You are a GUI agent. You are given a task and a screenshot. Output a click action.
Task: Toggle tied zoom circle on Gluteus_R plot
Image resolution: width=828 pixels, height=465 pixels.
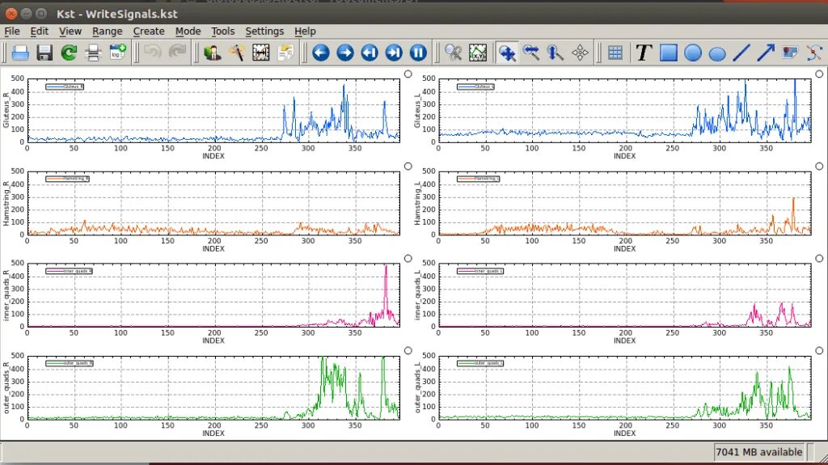[408, 74]
